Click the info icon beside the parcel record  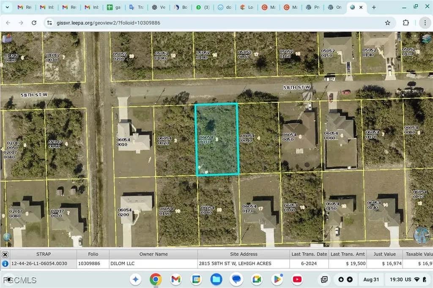(x=5, y=263)
